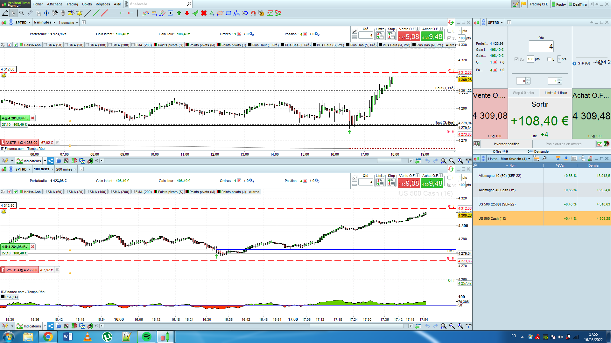611x343 pixels.
Task: Select the ellipse drawing tool
Action: 220,13
